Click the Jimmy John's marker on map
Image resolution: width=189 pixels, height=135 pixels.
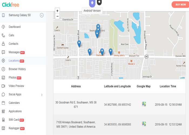119,53
